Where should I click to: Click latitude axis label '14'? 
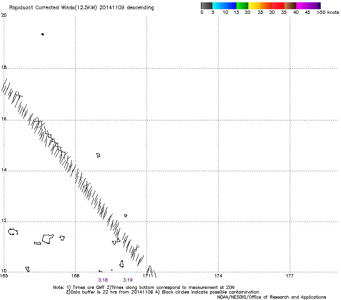(4, 170)
